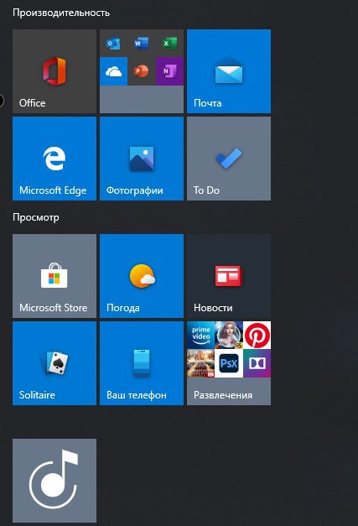Viewport: 358px width, 526px height.
Task: Open the strategy game tile with army
Action: coord(200,363)
